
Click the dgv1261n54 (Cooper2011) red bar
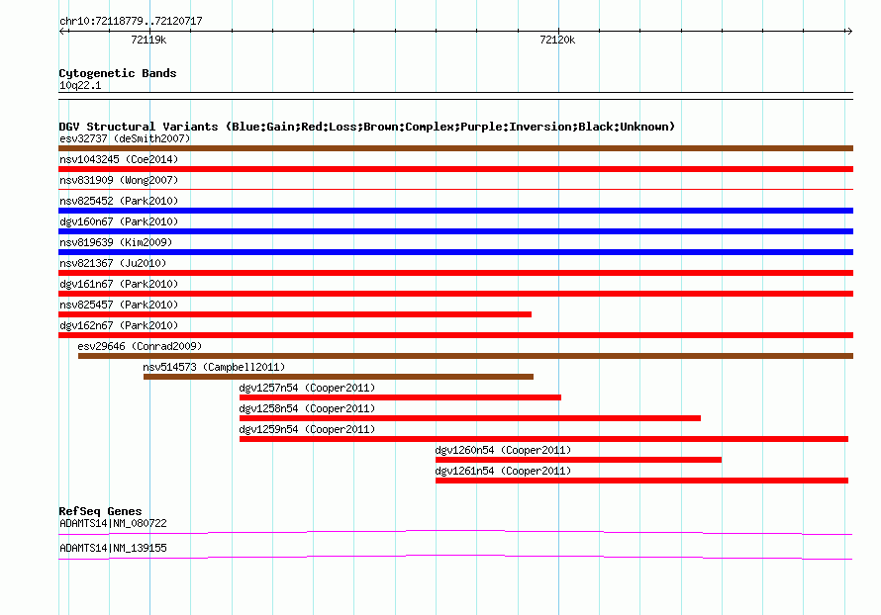[x=641, y=481]
